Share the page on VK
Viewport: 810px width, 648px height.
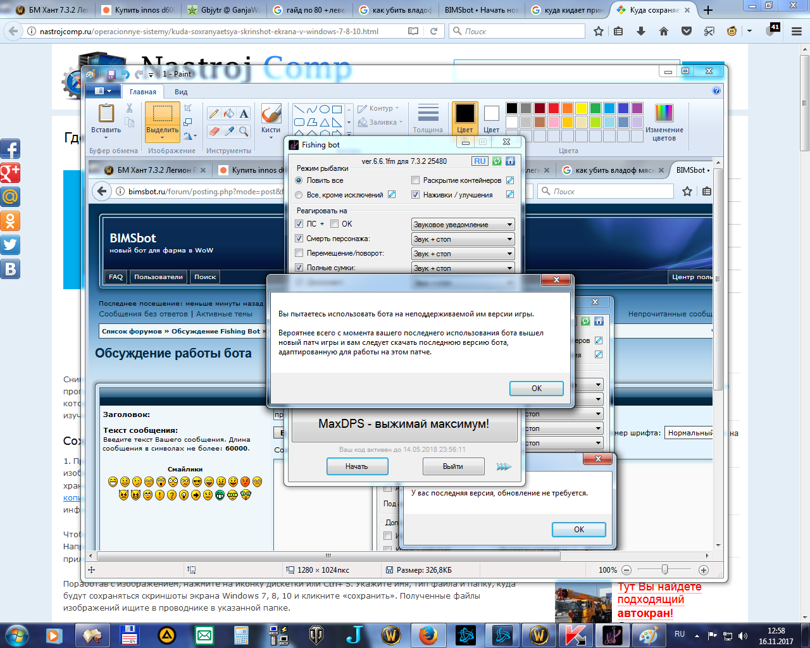click(10, 269)
